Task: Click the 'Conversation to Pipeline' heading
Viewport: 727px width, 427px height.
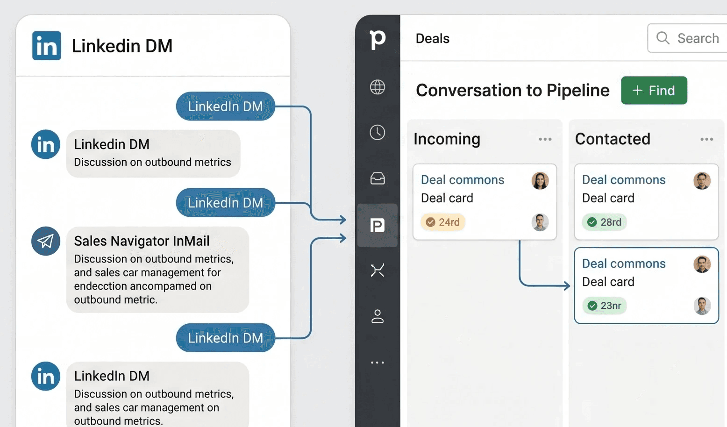Action: point(513,90)
